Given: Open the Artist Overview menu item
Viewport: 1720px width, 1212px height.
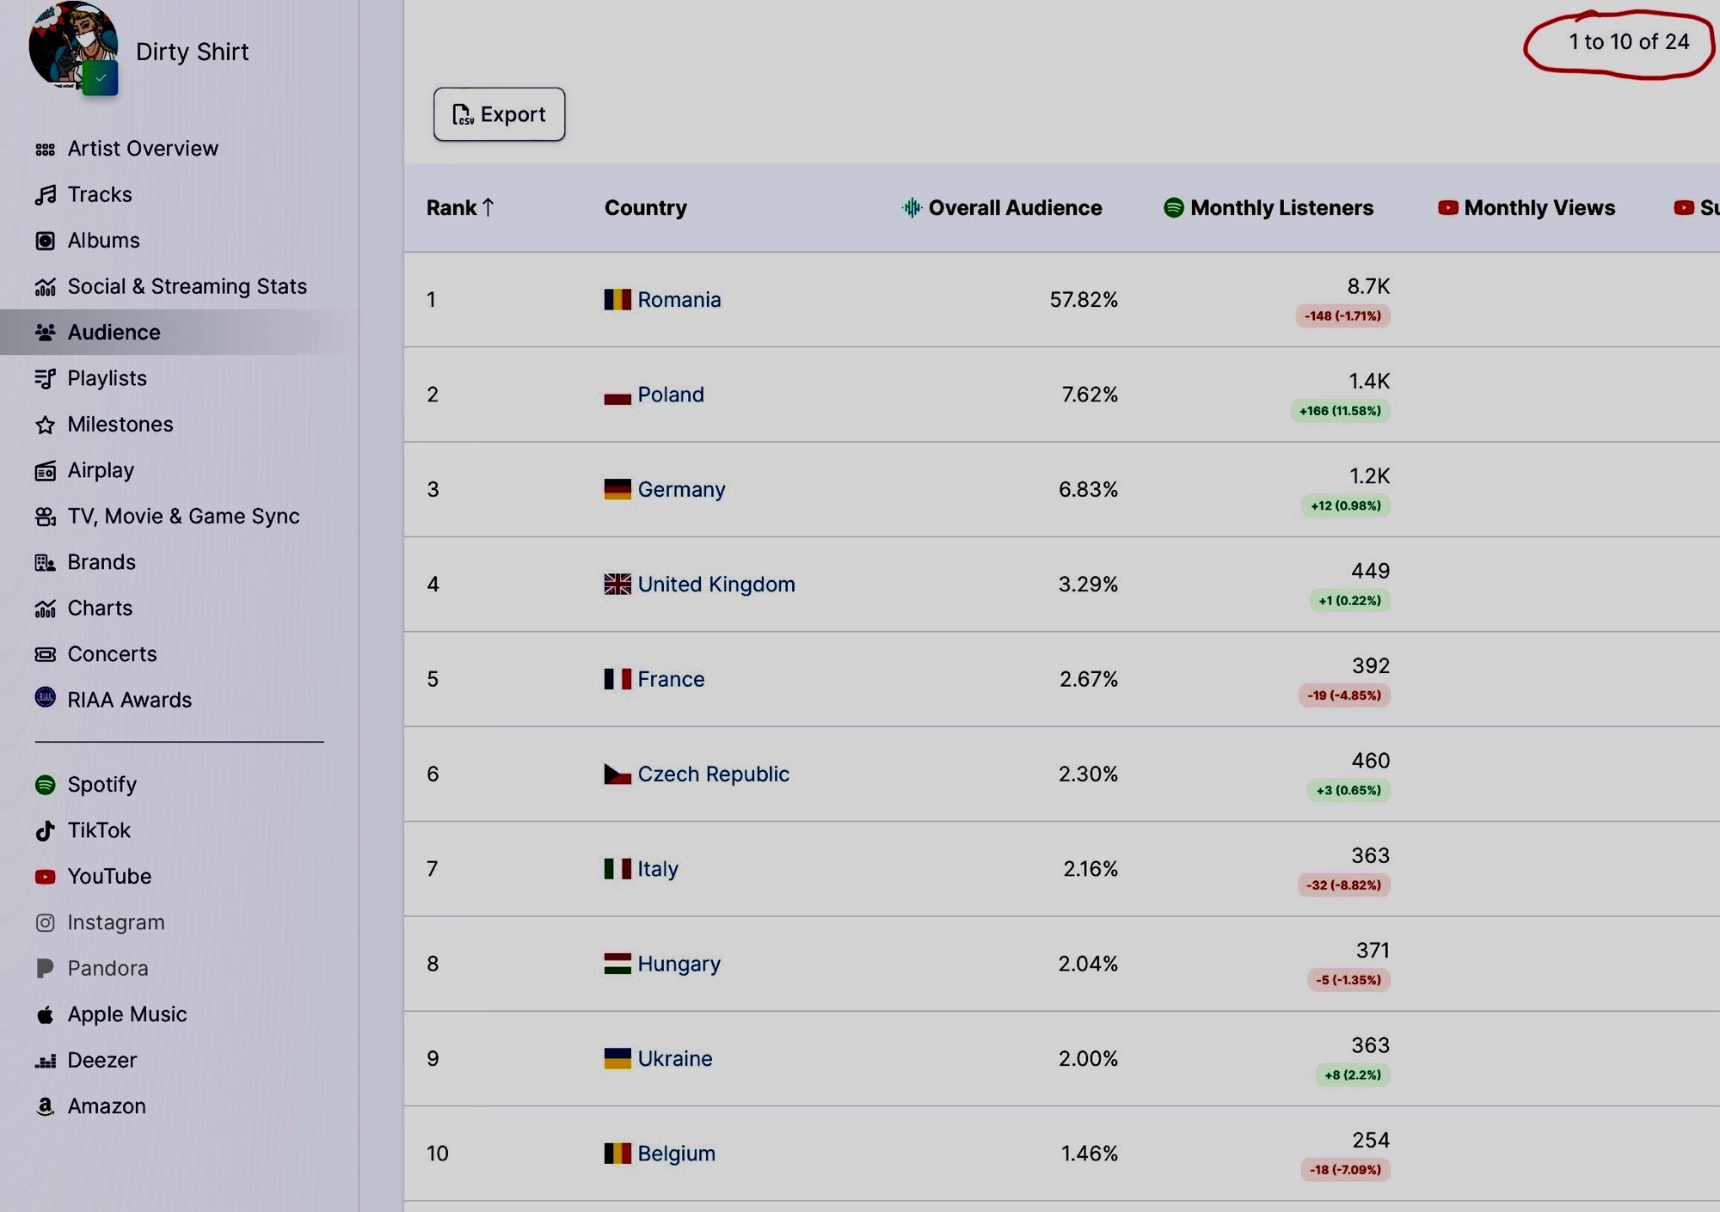Looking at the screenshot, I should point(143,149).
